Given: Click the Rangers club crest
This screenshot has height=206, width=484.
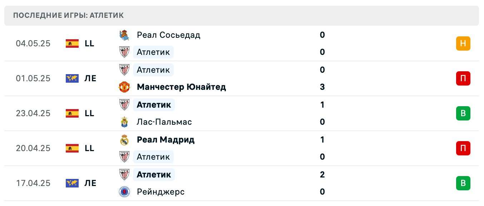Looking at the screenshot, I should (x=124, y=192).
